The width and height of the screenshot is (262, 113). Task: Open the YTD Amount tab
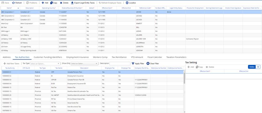coord(137,57)
